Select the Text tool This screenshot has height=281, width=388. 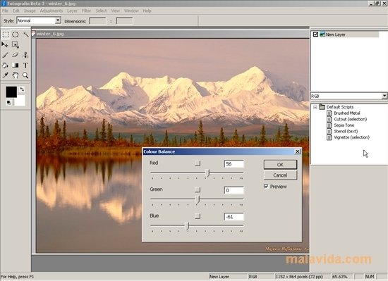click(x=25, y=65)
